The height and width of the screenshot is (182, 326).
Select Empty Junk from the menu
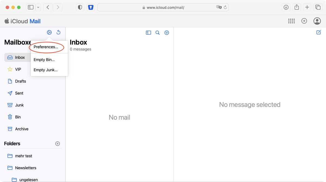click(x=45, y=70)
